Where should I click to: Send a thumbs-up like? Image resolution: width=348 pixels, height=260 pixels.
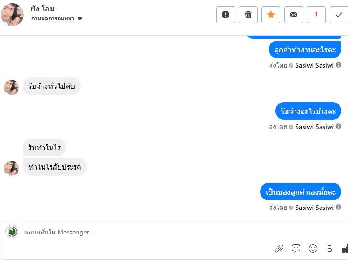pyautogui.click(x=345, y=249)
